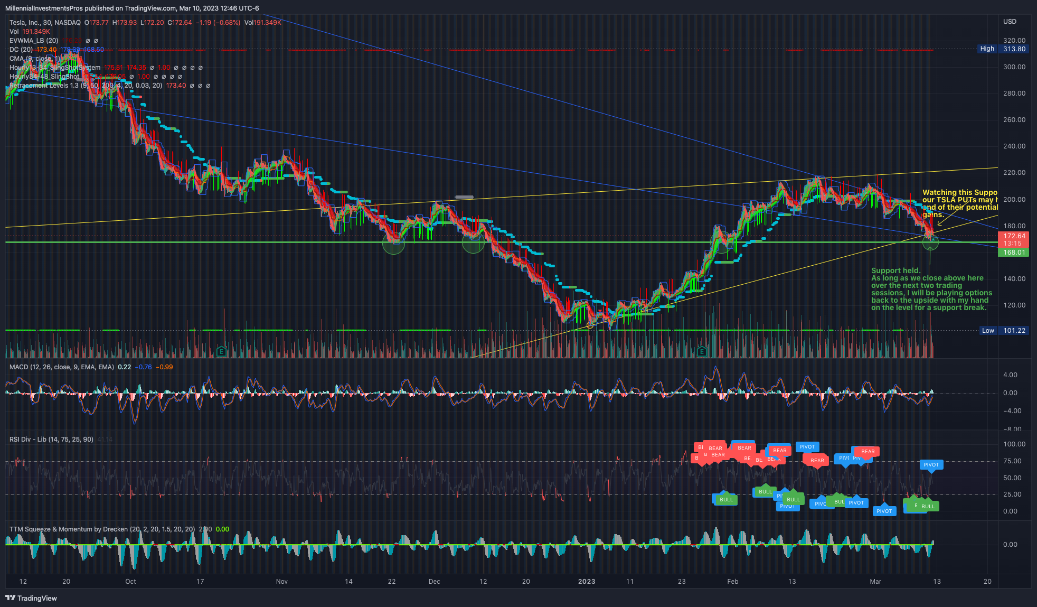Viewport: 1037px width, 607px height.
Task: Click the 240.00 price axis value
Action: (1014, 146)
